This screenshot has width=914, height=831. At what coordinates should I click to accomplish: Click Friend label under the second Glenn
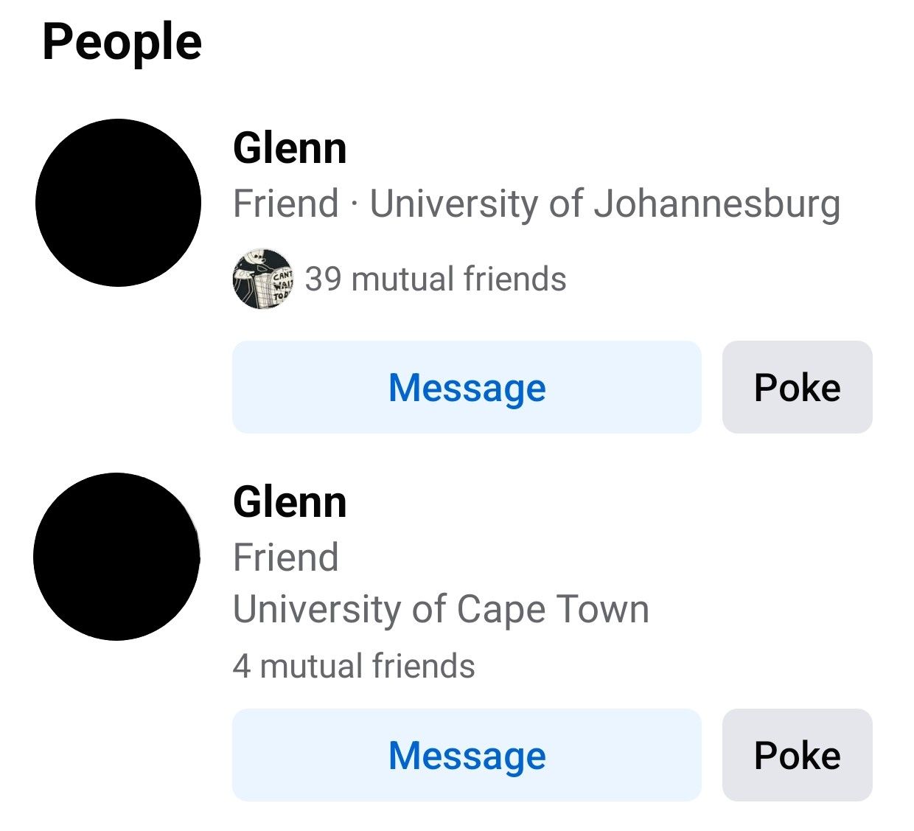click(x=286, y=557)
